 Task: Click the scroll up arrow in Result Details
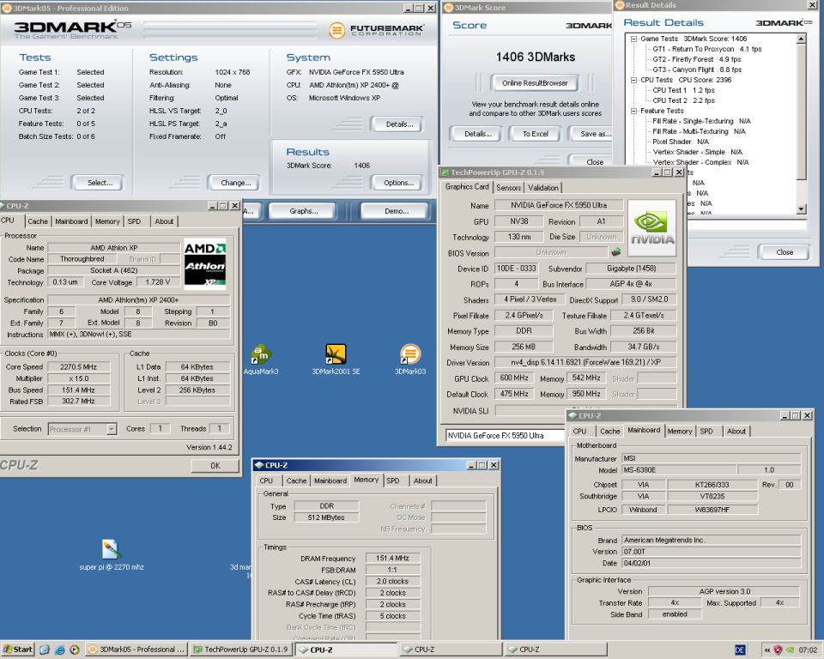tap(802, 39)
